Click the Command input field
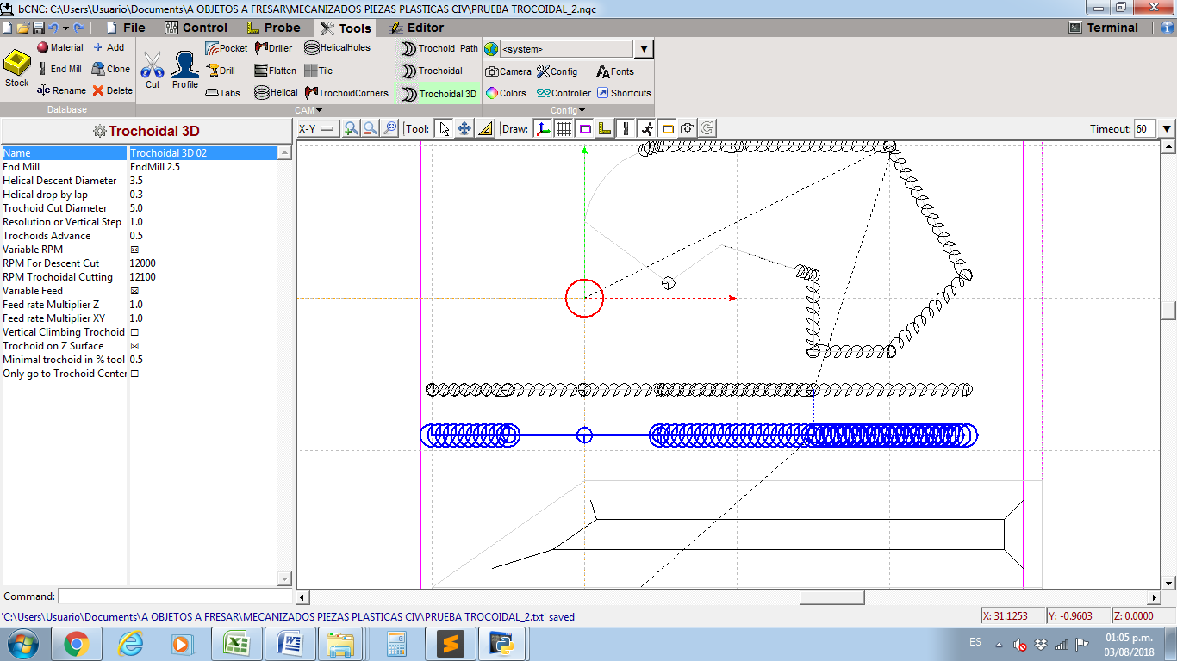Screen dimensions: 1177x661 pos(175,596)
